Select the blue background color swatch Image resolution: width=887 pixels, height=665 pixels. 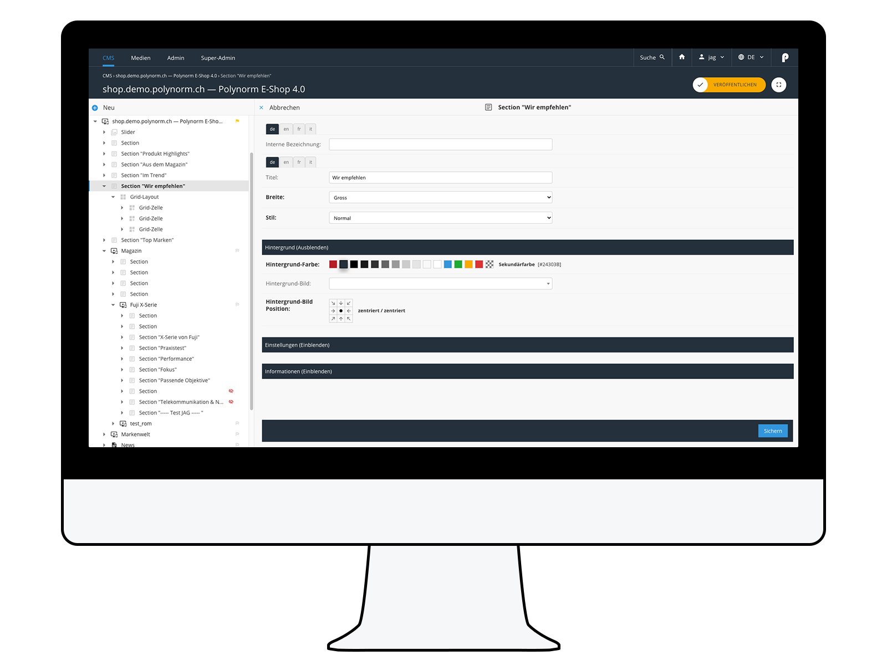447,264
